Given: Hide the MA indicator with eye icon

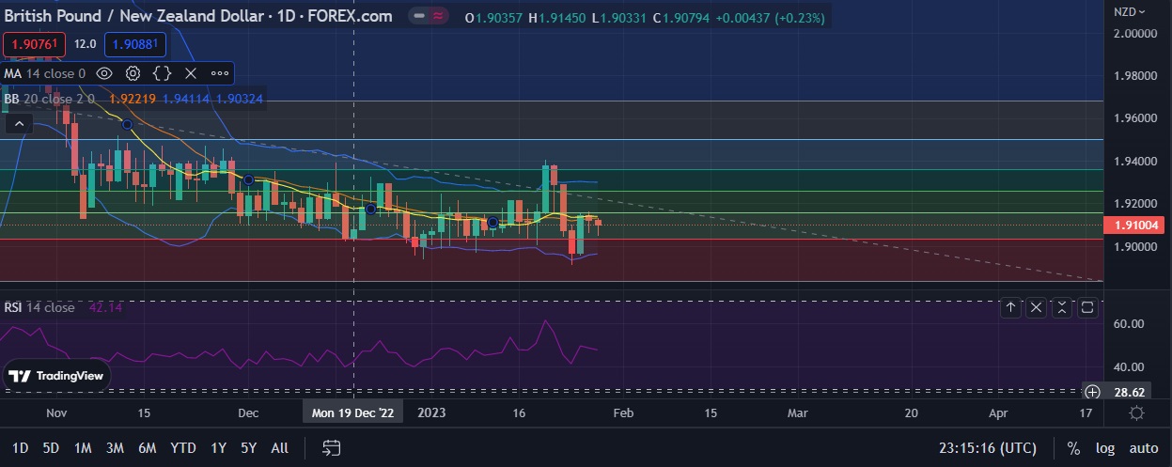Looking at the screenshot, I should point(105,73).
